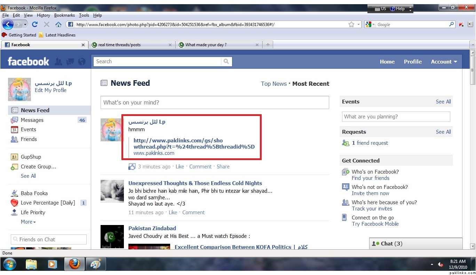Open the search engine selector dropdown
476x275 pixels.
coord(370,24)
